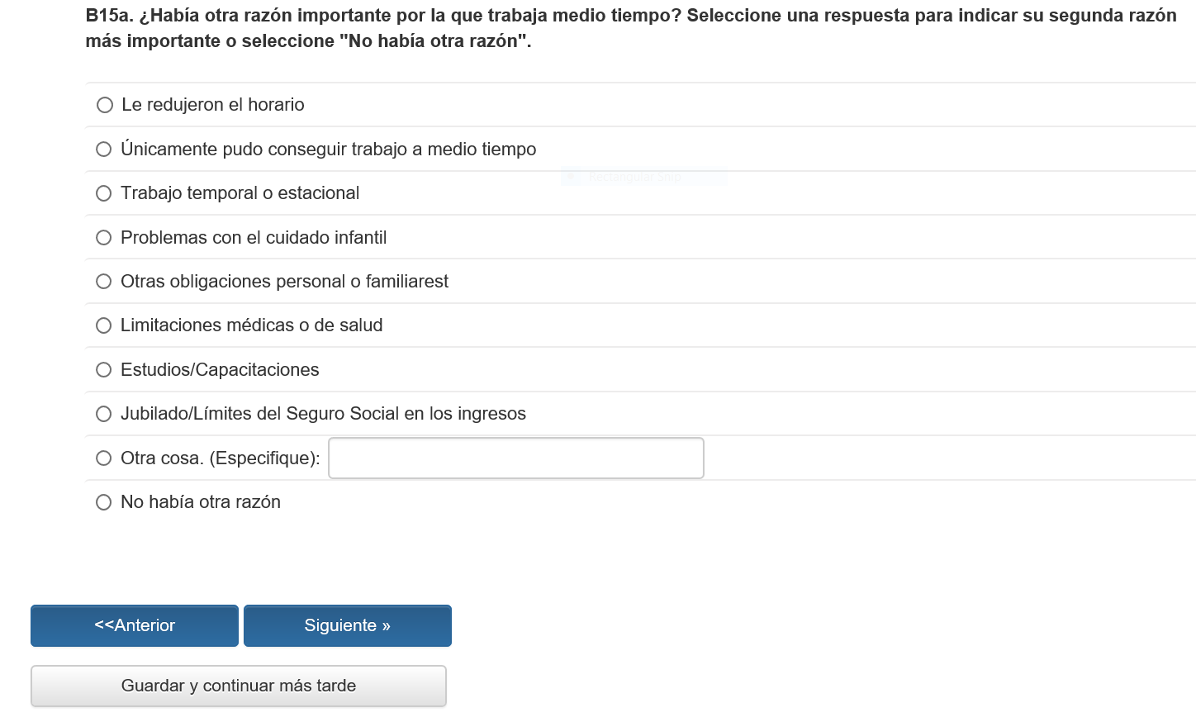Pick "Jubilado/Límites del Seguro Social" option
The height and width of the screenshot is (717, 1196).
pos(104,414)
